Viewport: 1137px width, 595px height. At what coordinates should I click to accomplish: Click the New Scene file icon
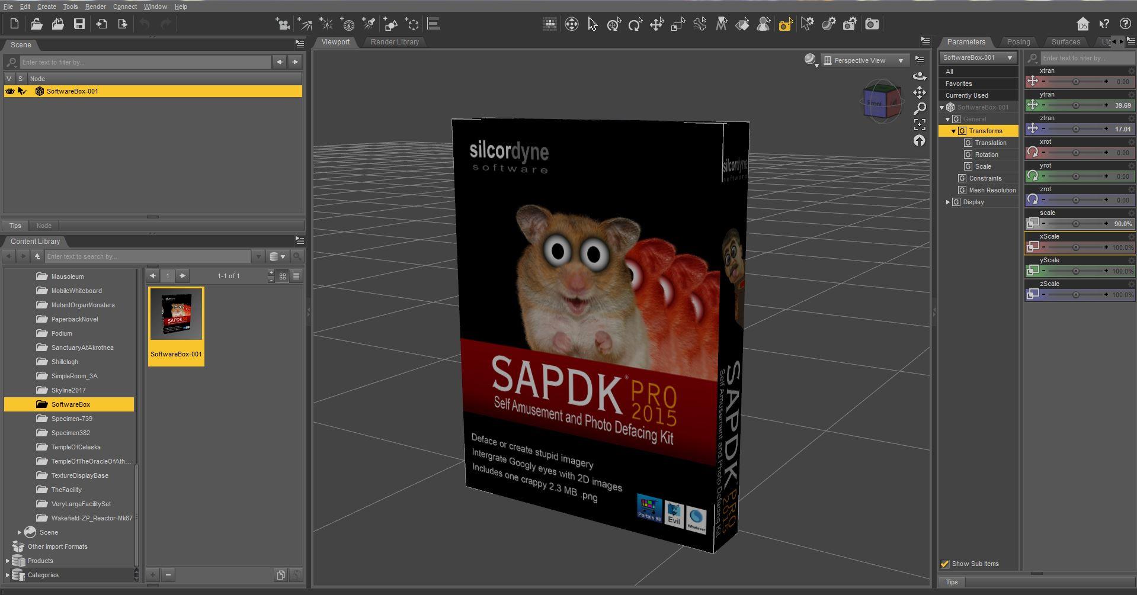14,24
